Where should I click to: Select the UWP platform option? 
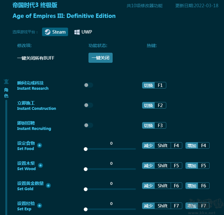(83, 32)
